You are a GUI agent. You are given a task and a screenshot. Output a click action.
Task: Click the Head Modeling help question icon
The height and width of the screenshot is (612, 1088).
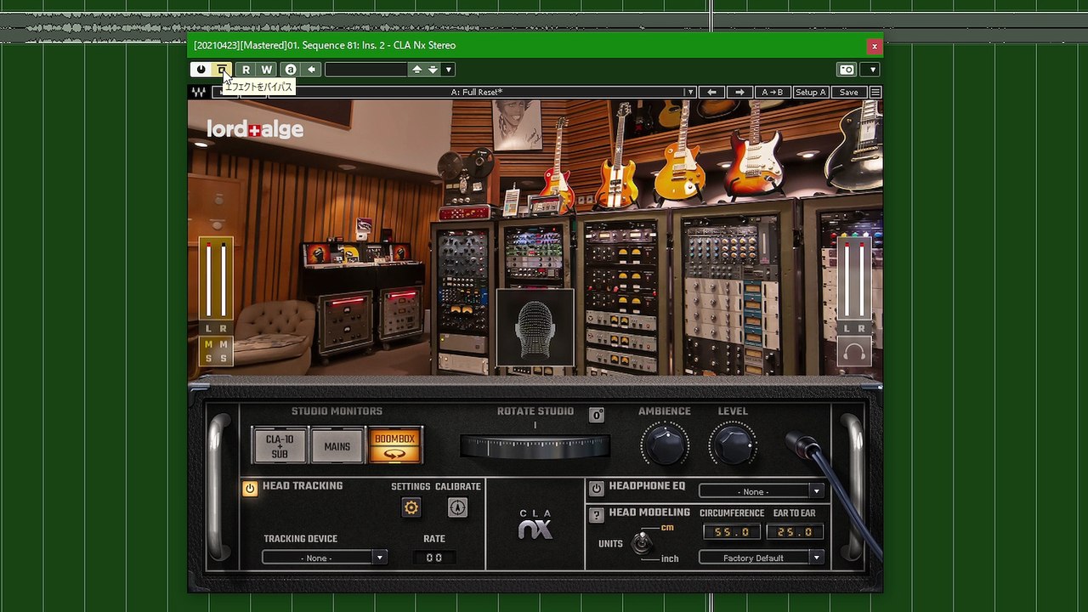597,514
